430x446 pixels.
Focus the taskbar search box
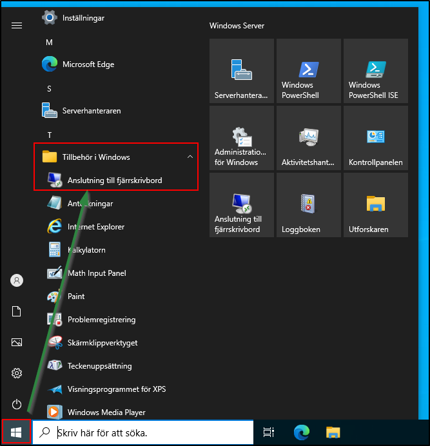coord(143,432)
